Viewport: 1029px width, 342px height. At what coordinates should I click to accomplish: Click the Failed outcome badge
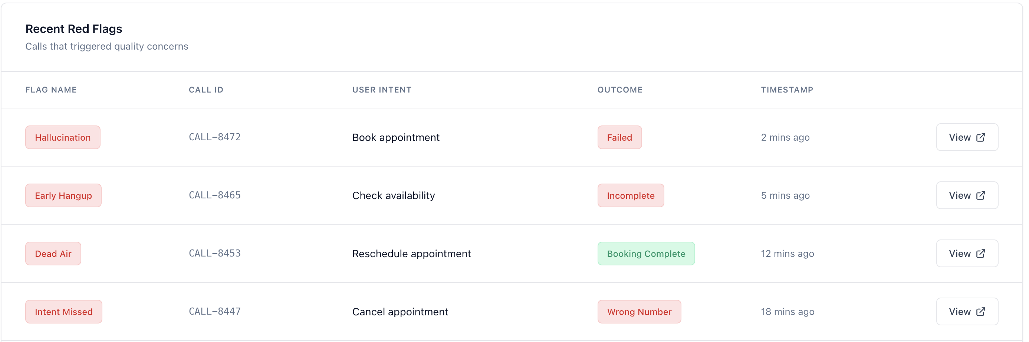(619, 138)
